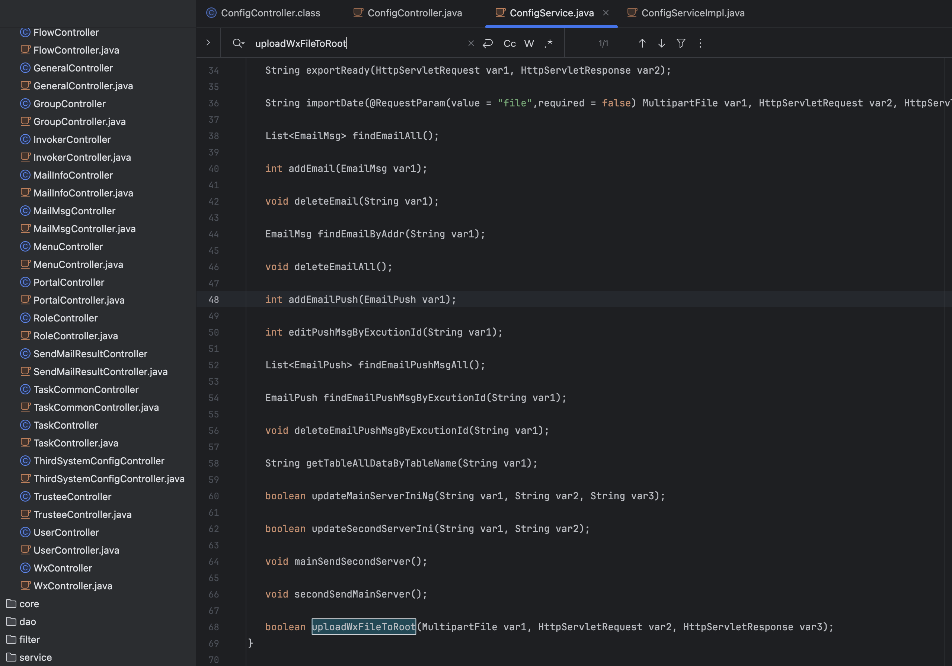Expand the service folder
Image resolution: width=952 pixels, height=666 pixels.
click(x=35, y=657)
